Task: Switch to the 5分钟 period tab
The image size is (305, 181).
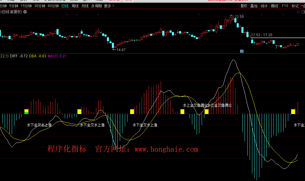Action: click(14, 6)
